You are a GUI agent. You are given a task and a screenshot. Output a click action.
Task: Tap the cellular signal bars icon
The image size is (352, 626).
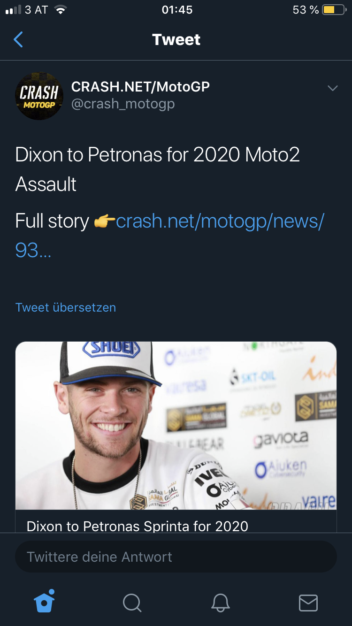pos(13,10)
